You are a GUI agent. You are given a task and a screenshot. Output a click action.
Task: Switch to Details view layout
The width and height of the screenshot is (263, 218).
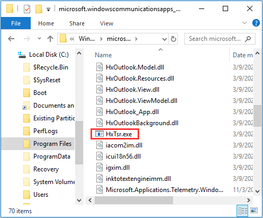[242, 211]
